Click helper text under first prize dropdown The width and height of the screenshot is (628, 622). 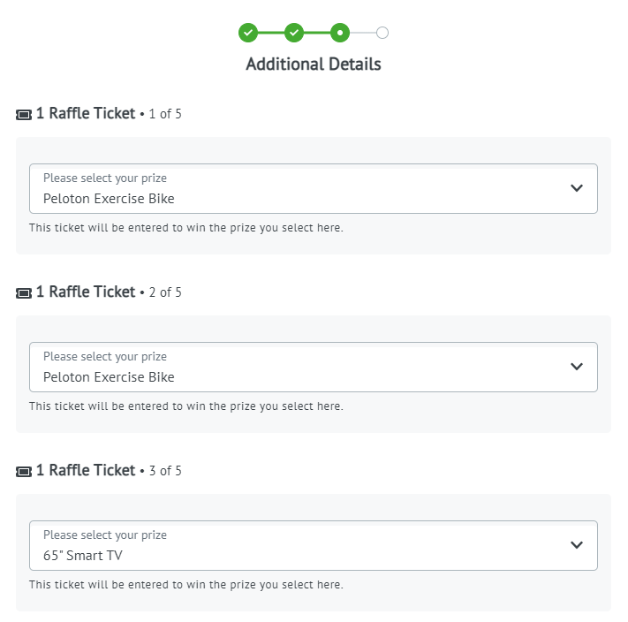coord(186,228)
